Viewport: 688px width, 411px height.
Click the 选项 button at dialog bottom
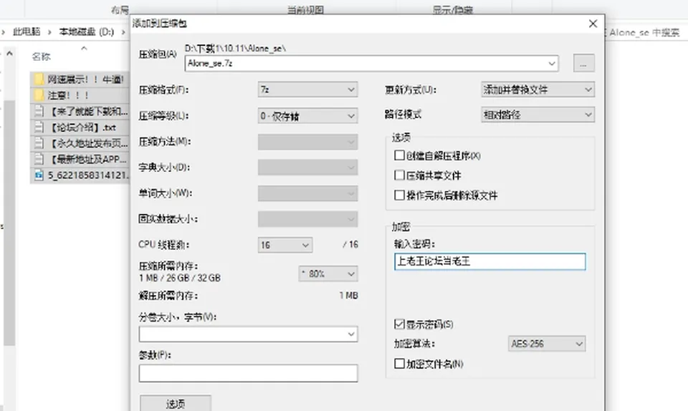pyautogui.click(x=176, y=403)
